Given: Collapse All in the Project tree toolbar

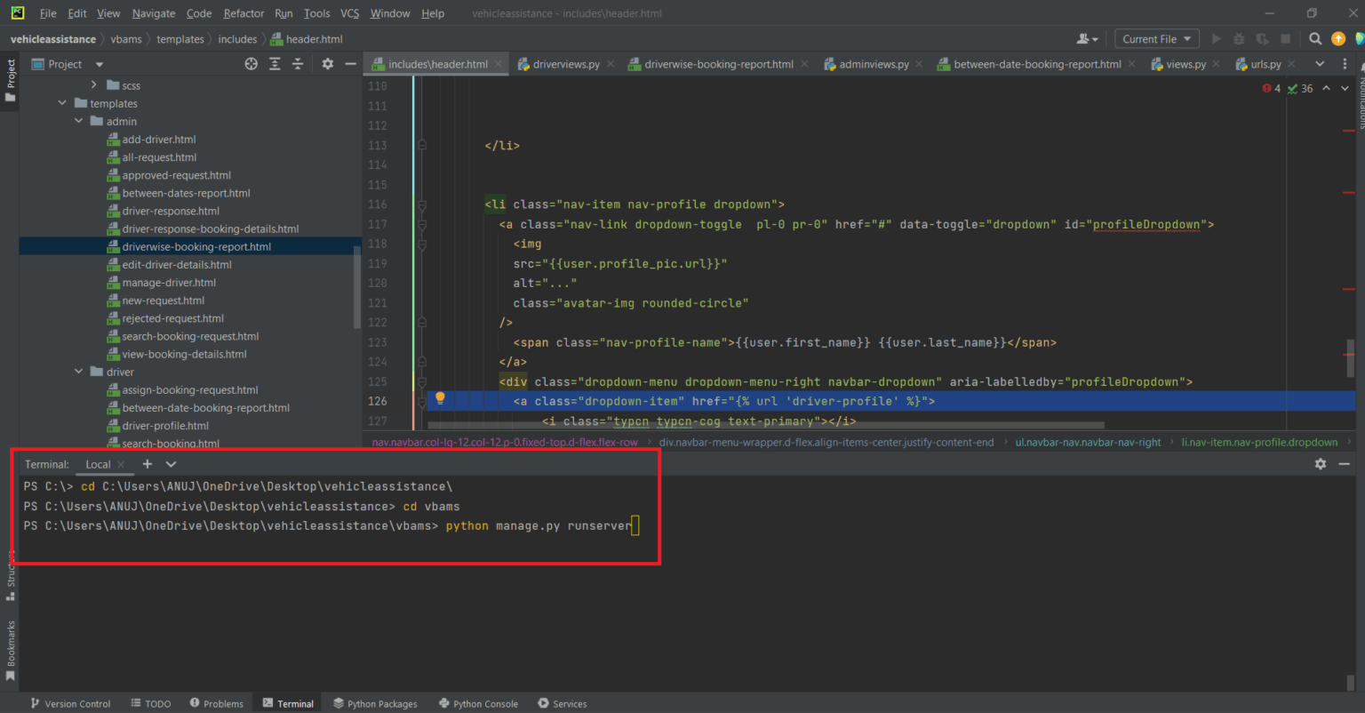Looking at the screenshot, I should point(298,63).
